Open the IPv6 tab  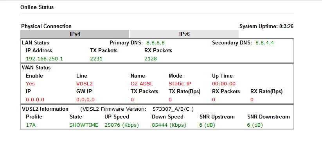pyautogui.click(x=184, y=34)
